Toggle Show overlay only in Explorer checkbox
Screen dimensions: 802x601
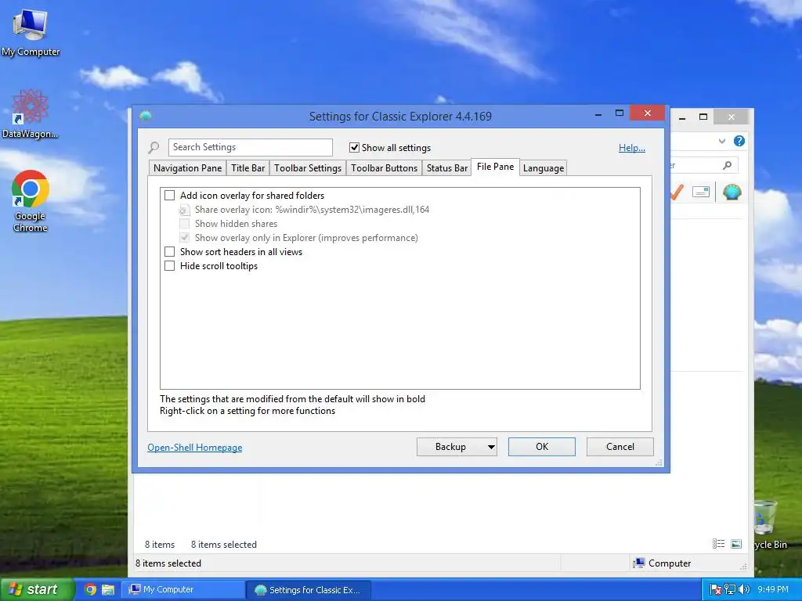click(x=184, y=238)
